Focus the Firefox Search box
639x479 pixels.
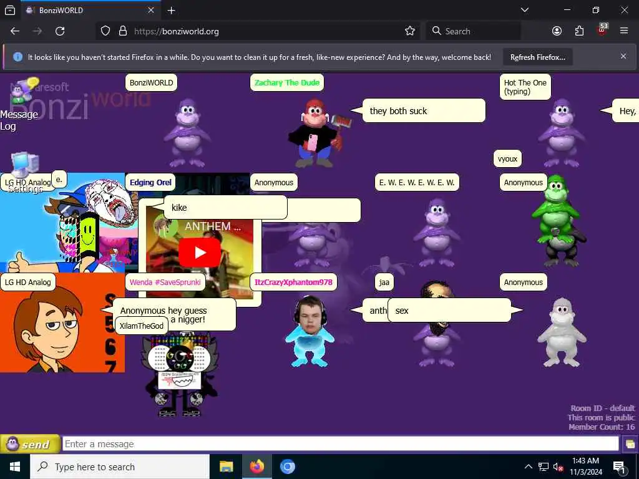pyautogui.click(x=474, y=31)
